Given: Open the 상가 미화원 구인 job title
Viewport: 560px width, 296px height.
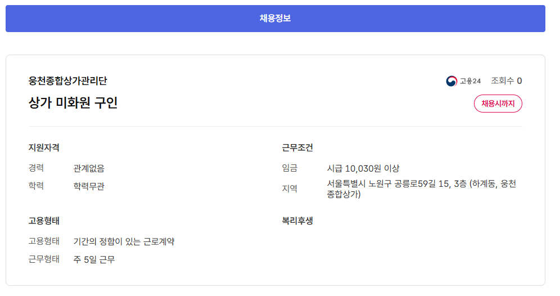Looking at the screenshot, I should tap(73, 103).
